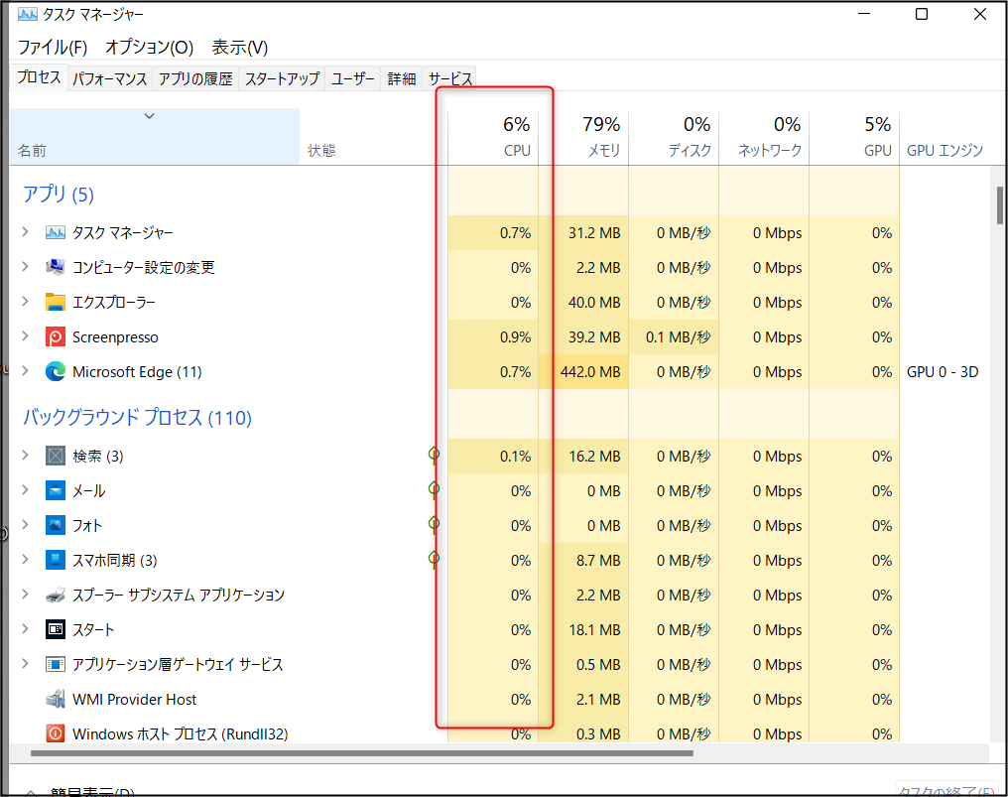Open the オプション(O) menu

click(x=149, y=47)
